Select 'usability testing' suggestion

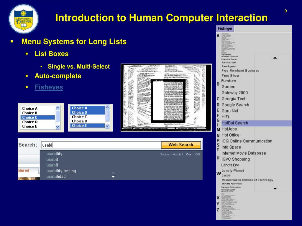click(61, 171)
